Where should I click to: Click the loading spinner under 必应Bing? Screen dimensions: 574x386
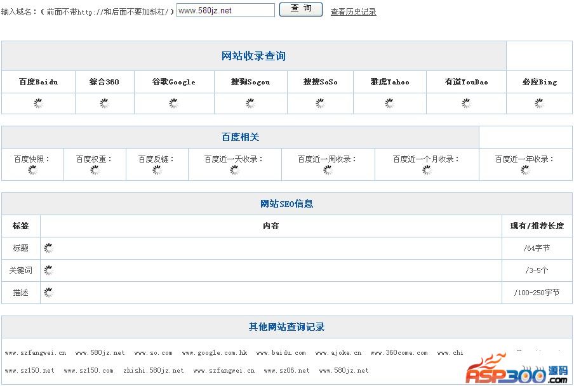click(x=539, y=103)
